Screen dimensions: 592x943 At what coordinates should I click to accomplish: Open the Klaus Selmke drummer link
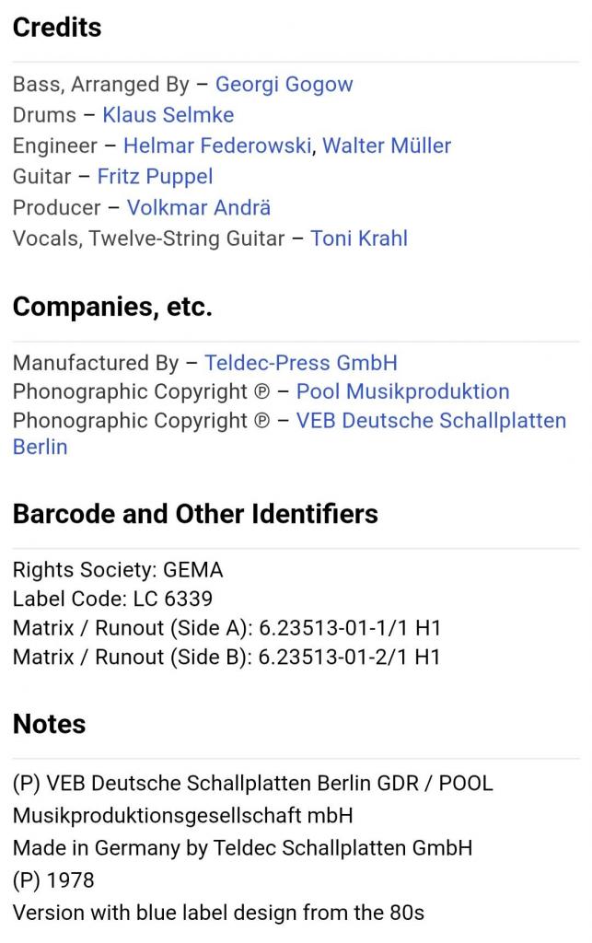tap(168, 115)
